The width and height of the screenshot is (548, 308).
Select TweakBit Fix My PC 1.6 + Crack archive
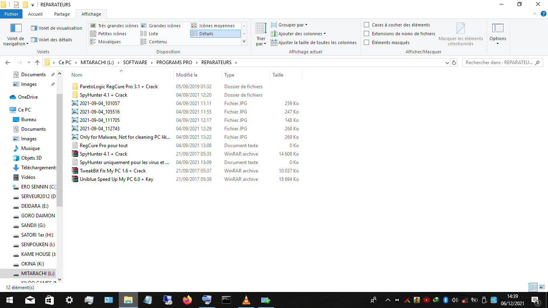113,171
